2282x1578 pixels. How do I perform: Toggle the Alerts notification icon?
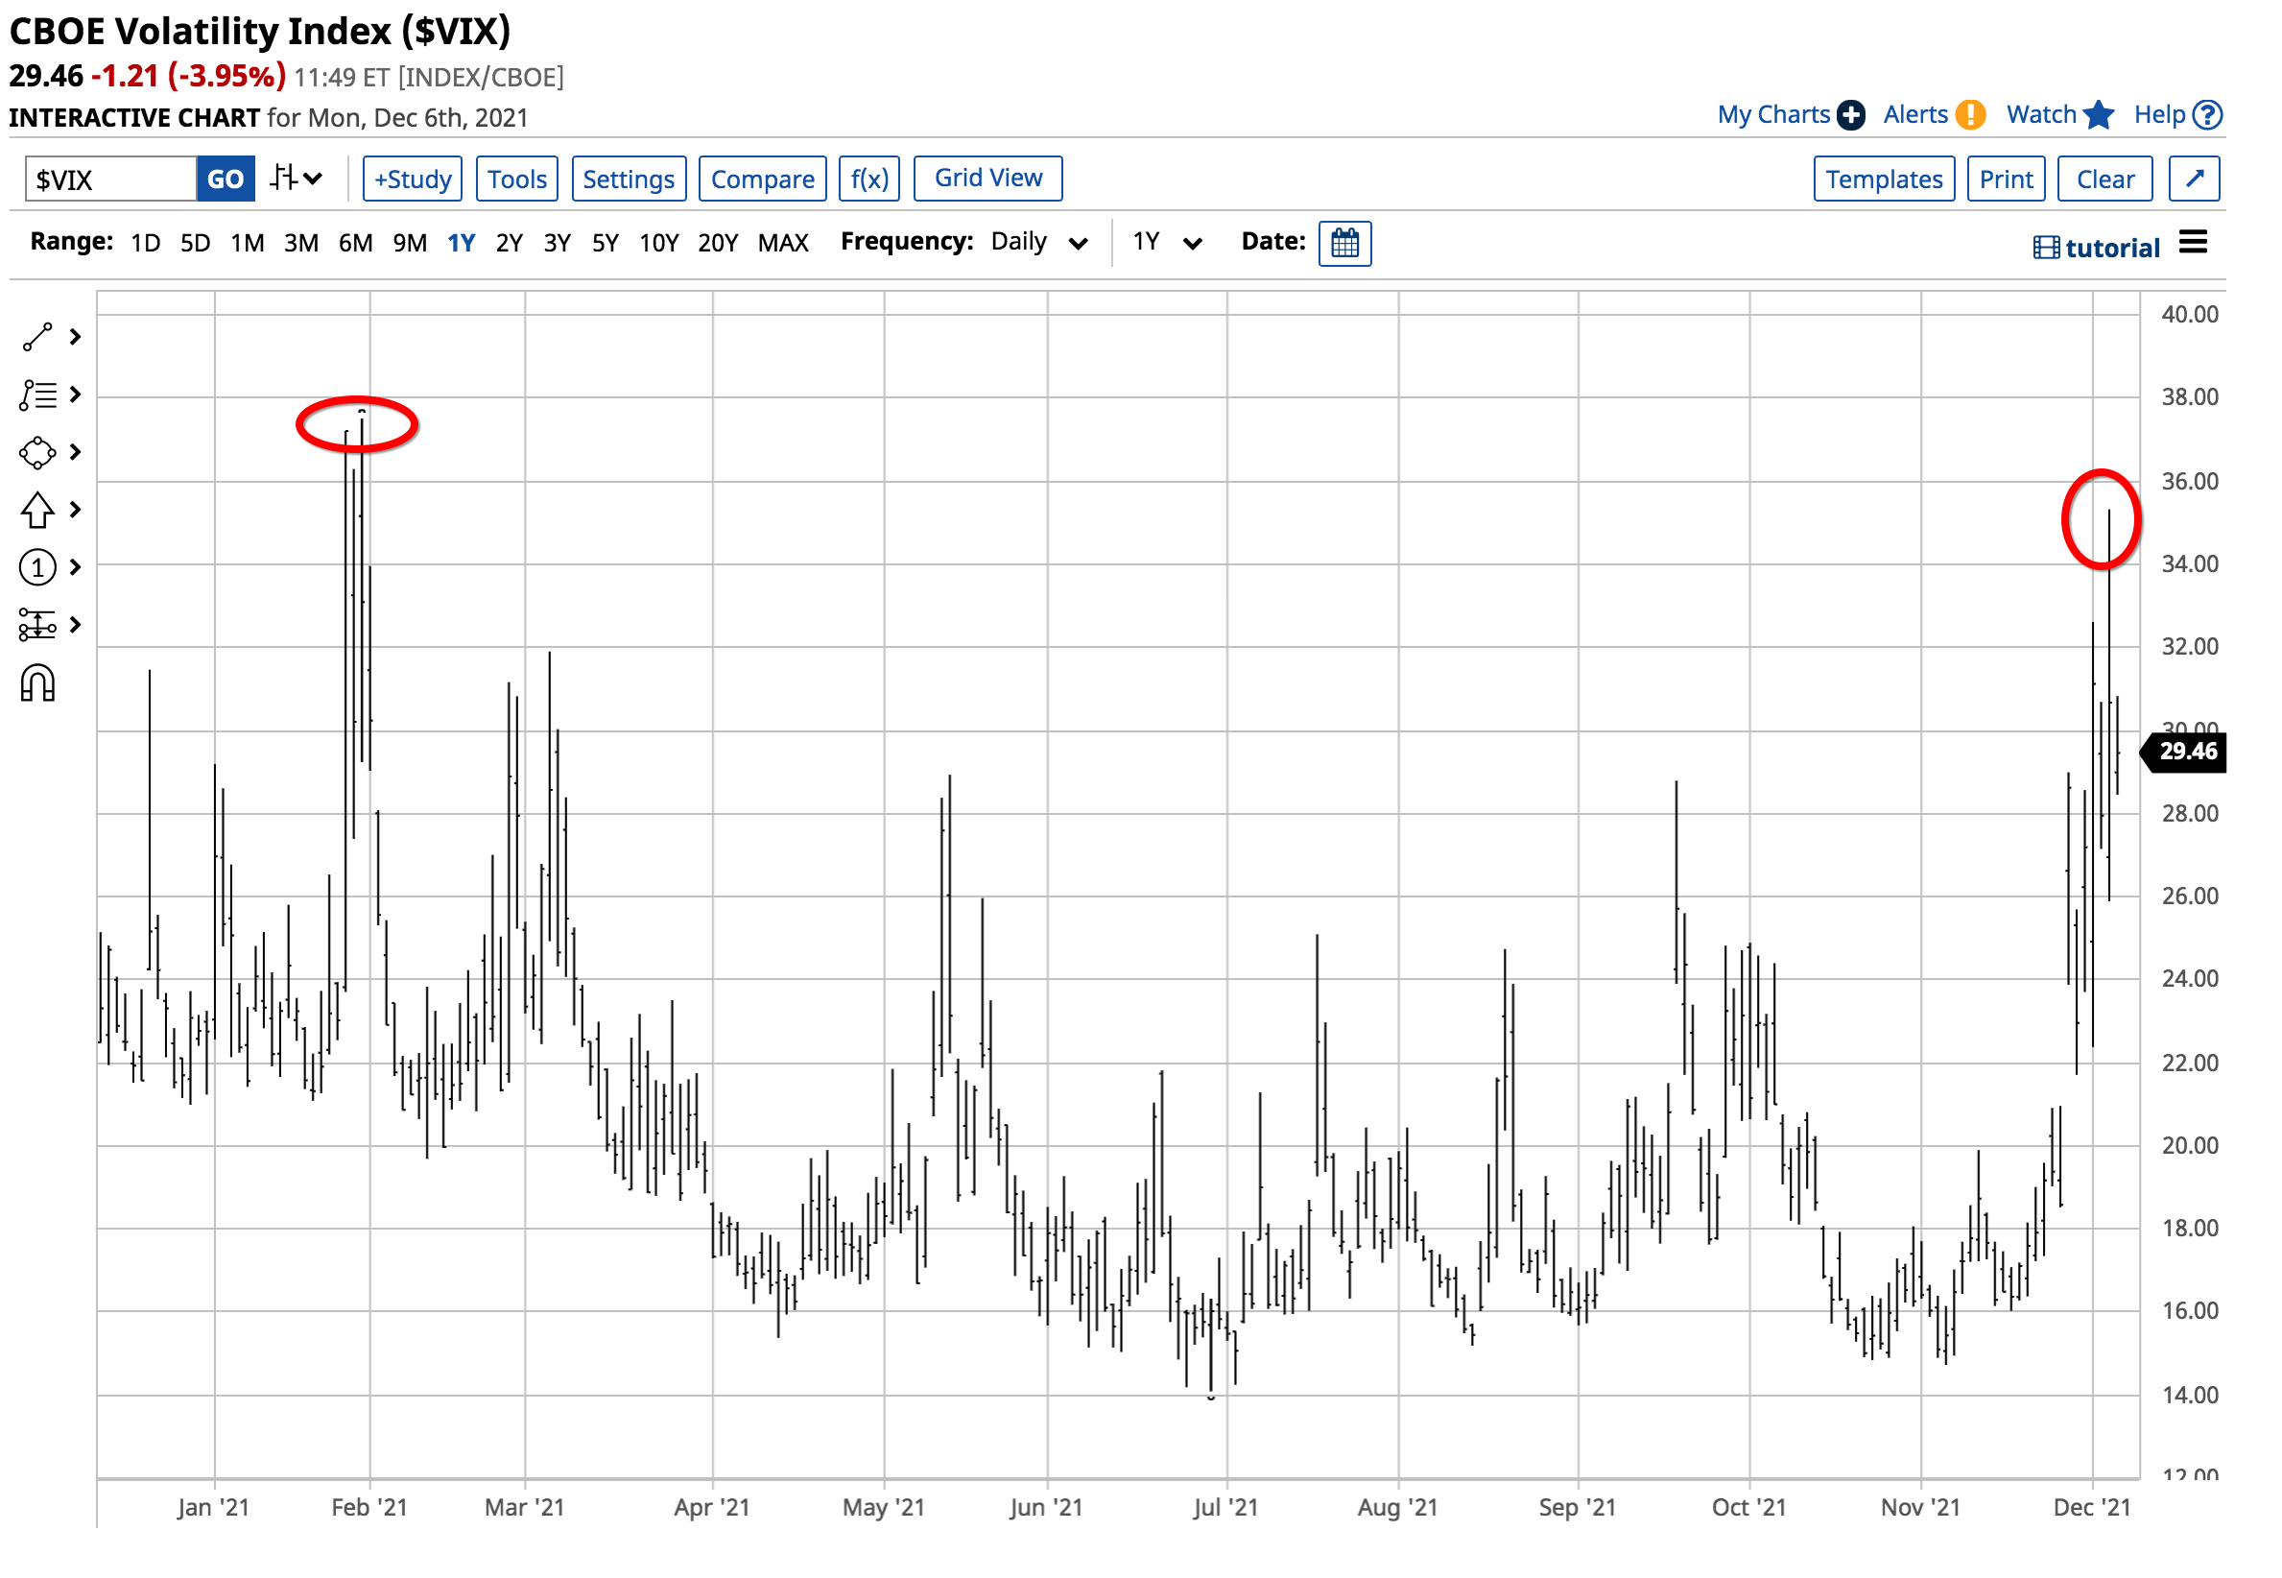tap(1970, 116)
